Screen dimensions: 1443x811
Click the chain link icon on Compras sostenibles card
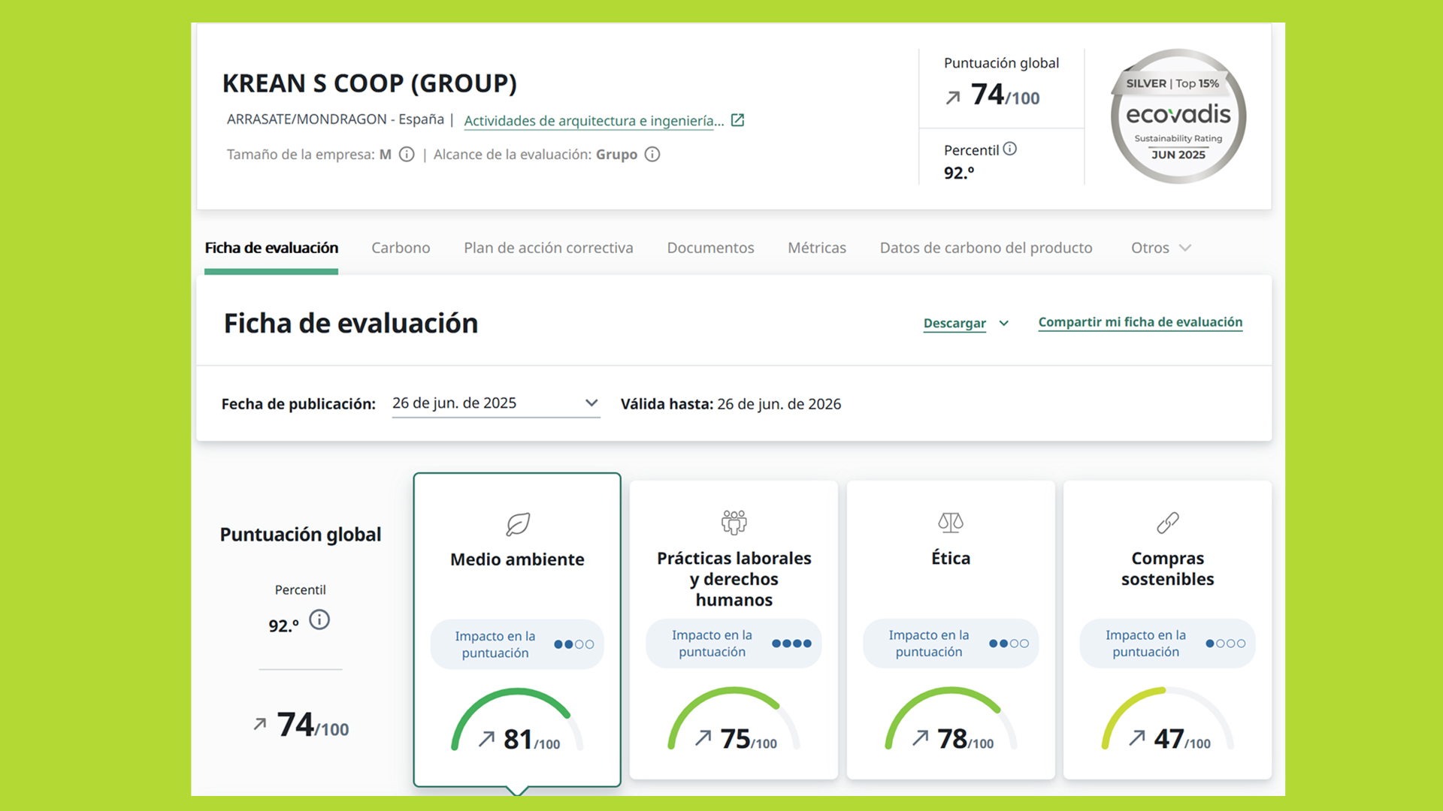tap(1168, 522)
